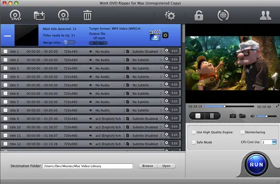The image size is (280, 184).
Task: Take a snapshot with the camera icon
Action: click(233, 116)
